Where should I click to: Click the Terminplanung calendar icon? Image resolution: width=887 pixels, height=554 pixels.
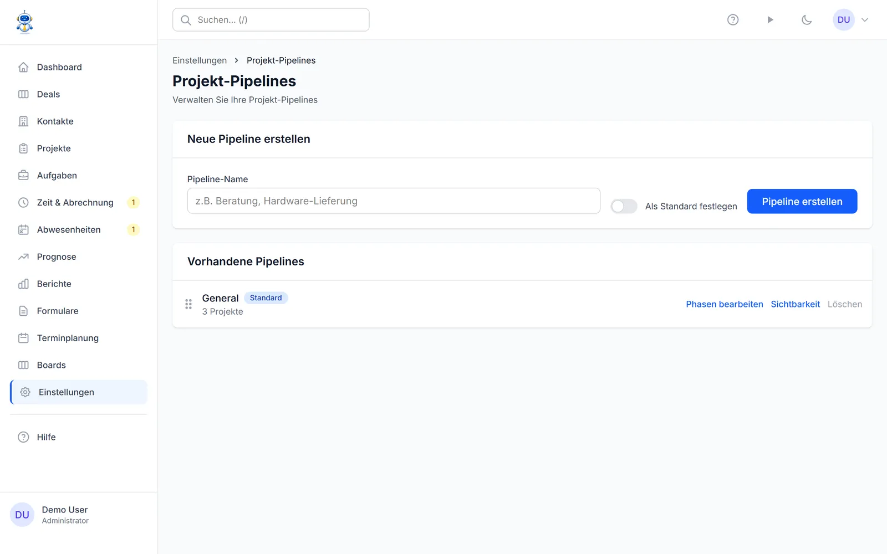point(23,338)
